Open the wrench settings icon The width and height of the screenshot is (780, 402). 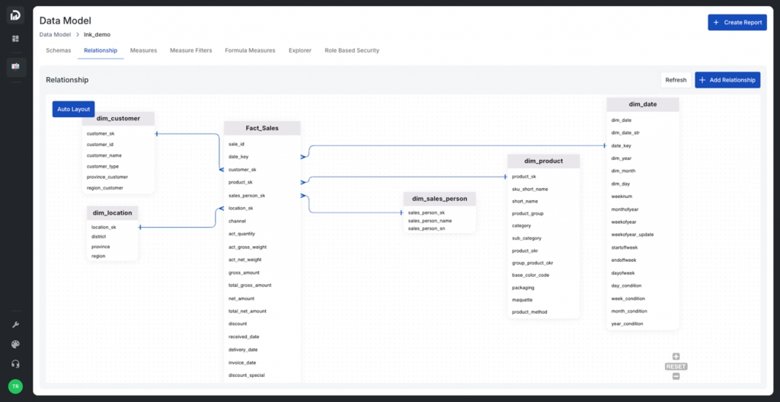coord(15,324)
